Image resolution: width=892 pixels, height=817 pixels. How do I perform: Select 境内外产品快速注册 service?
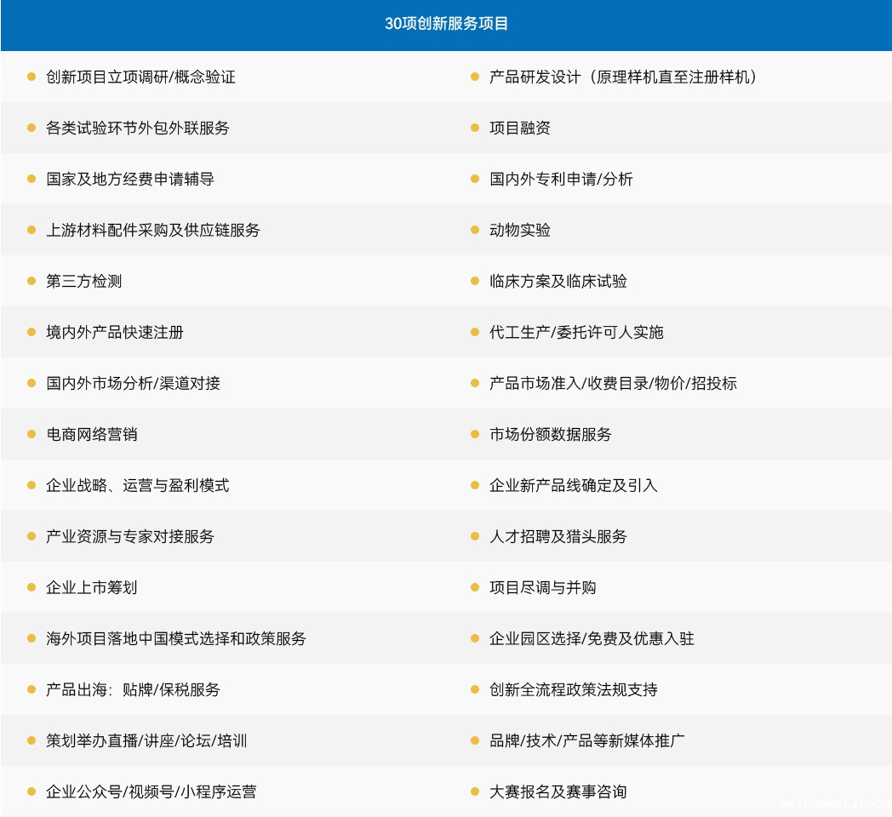[x=114, y=332]
